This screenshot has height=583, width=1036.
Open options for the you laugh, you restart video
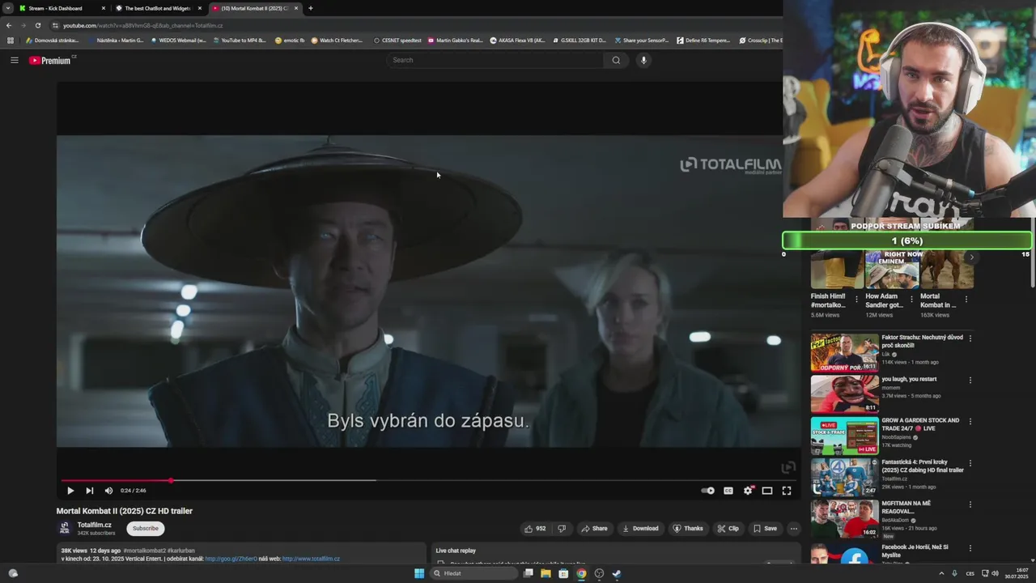coord(970,380)
